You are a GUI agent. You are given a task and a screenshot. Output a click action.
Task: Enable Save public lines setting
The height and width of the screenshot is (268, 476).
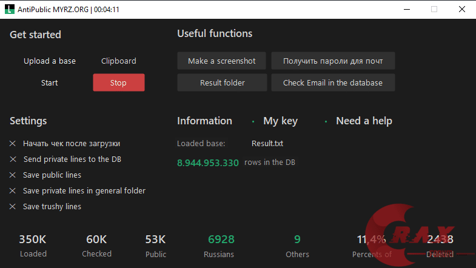(45, 175)
